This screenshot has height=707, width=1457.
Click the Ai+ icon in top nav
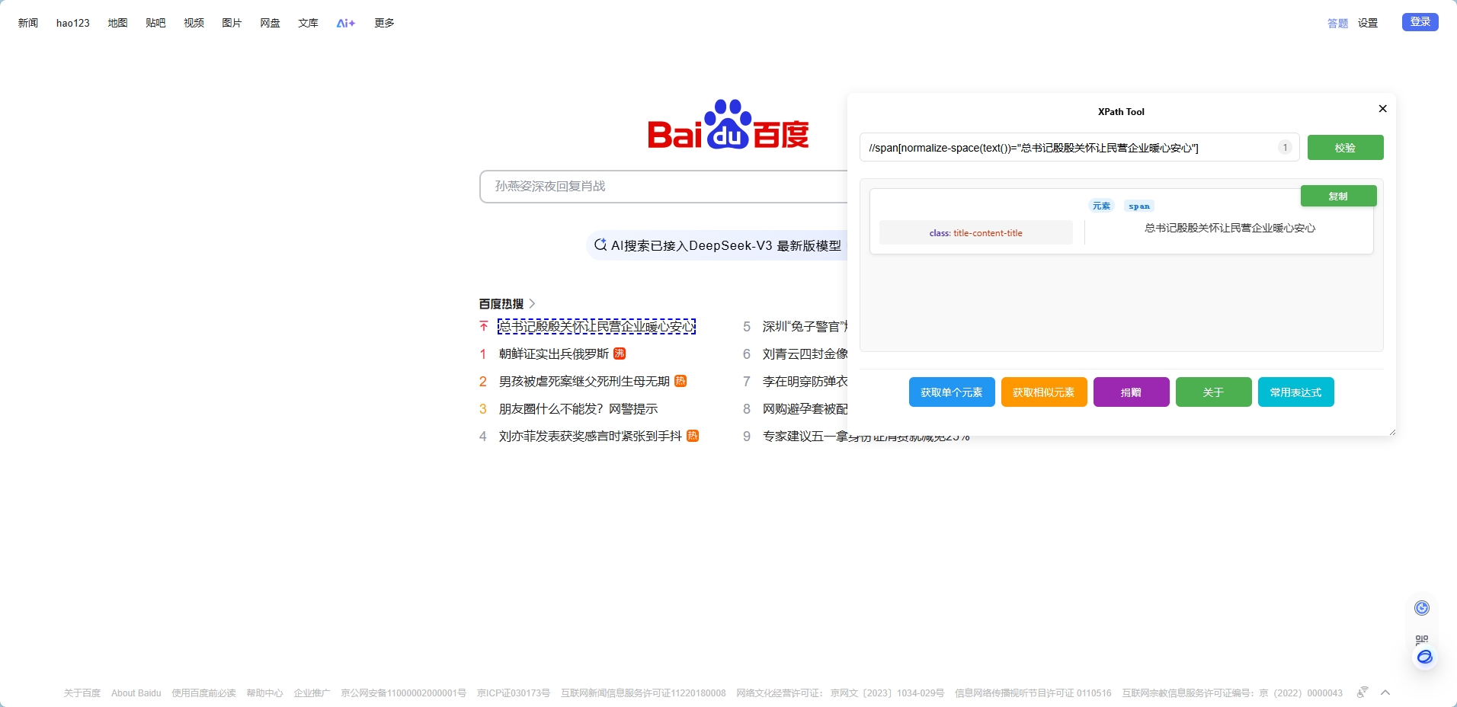(346, 23)
